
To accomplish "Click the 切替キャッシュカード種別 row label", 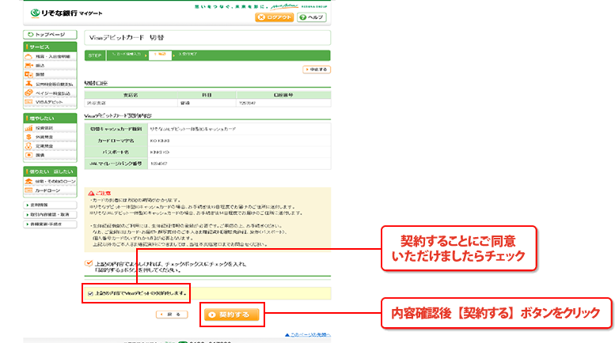I will [116, 129].
